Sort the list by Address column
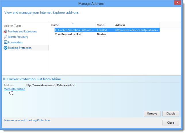The image size is (187, 134). tap(137, 25)
